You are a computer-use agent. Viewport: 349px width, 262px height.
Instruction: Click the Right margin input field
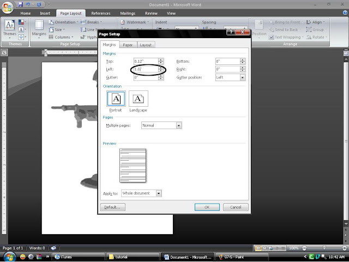228,69
